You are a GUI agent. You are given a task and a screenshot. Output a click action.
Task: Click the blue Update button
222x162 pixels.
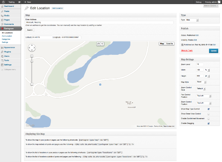pos(213,51)
